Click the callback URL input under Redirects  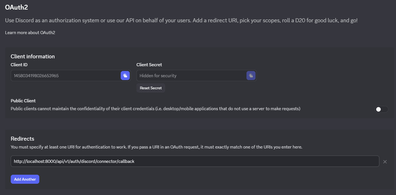170,161
